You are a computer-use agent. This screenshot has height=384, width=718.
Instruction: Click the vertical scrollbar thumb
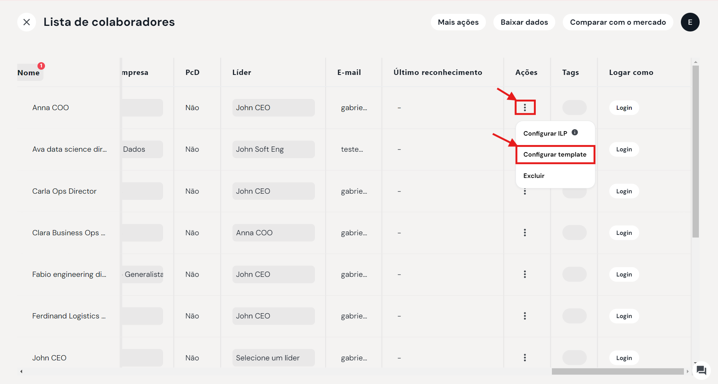(x=696, y=151)
